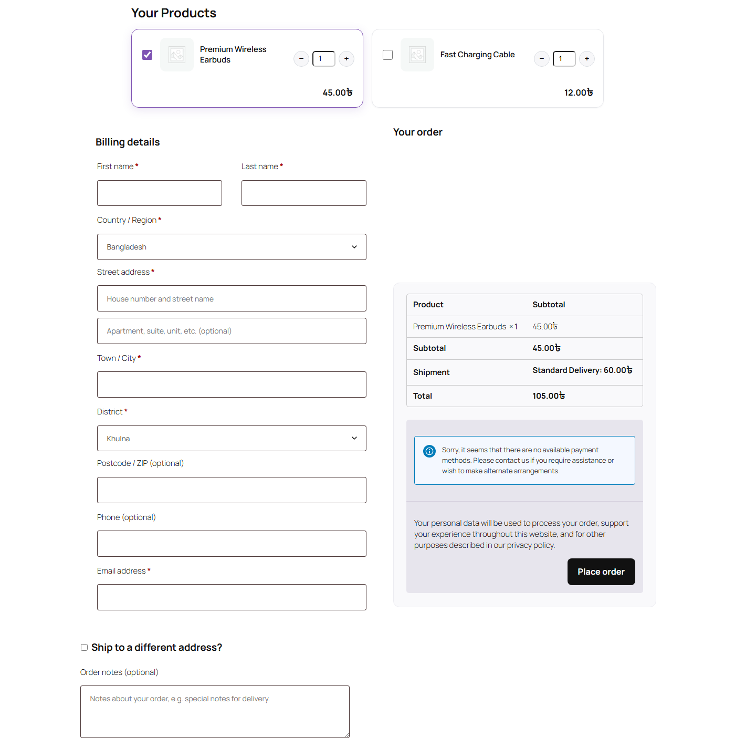This screenshot has width=735, height=748.
Task: Open the Country / Region dropdown
Action: point(232,247)
